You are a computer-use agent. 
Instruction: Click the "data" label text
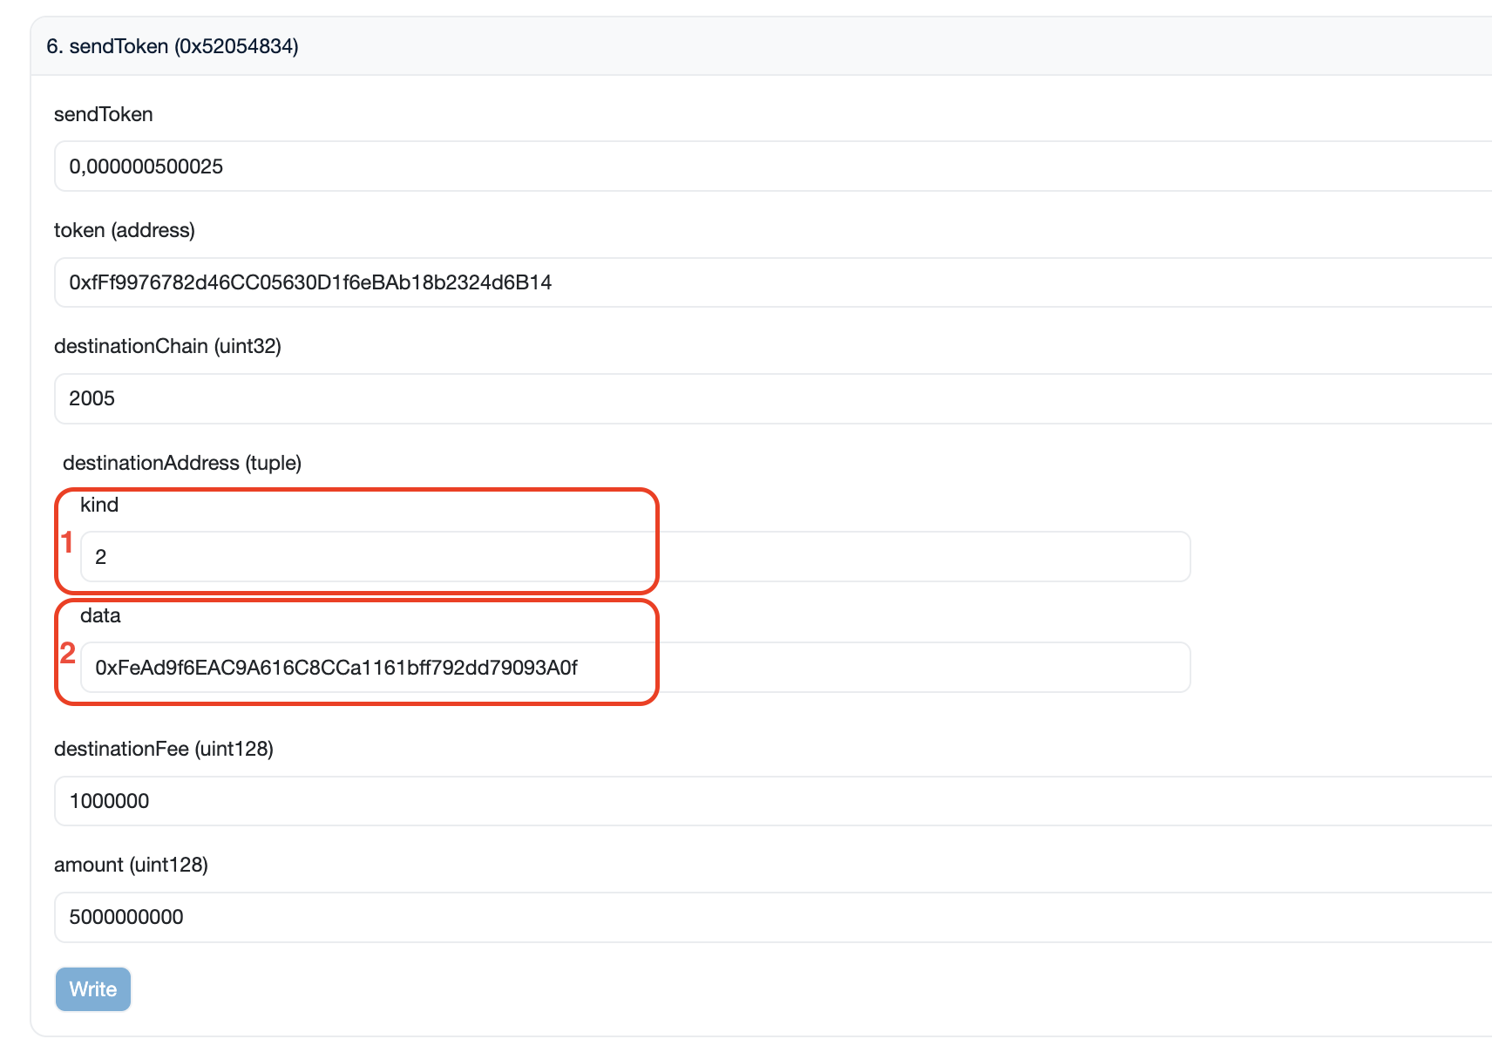tap(100, 615)
